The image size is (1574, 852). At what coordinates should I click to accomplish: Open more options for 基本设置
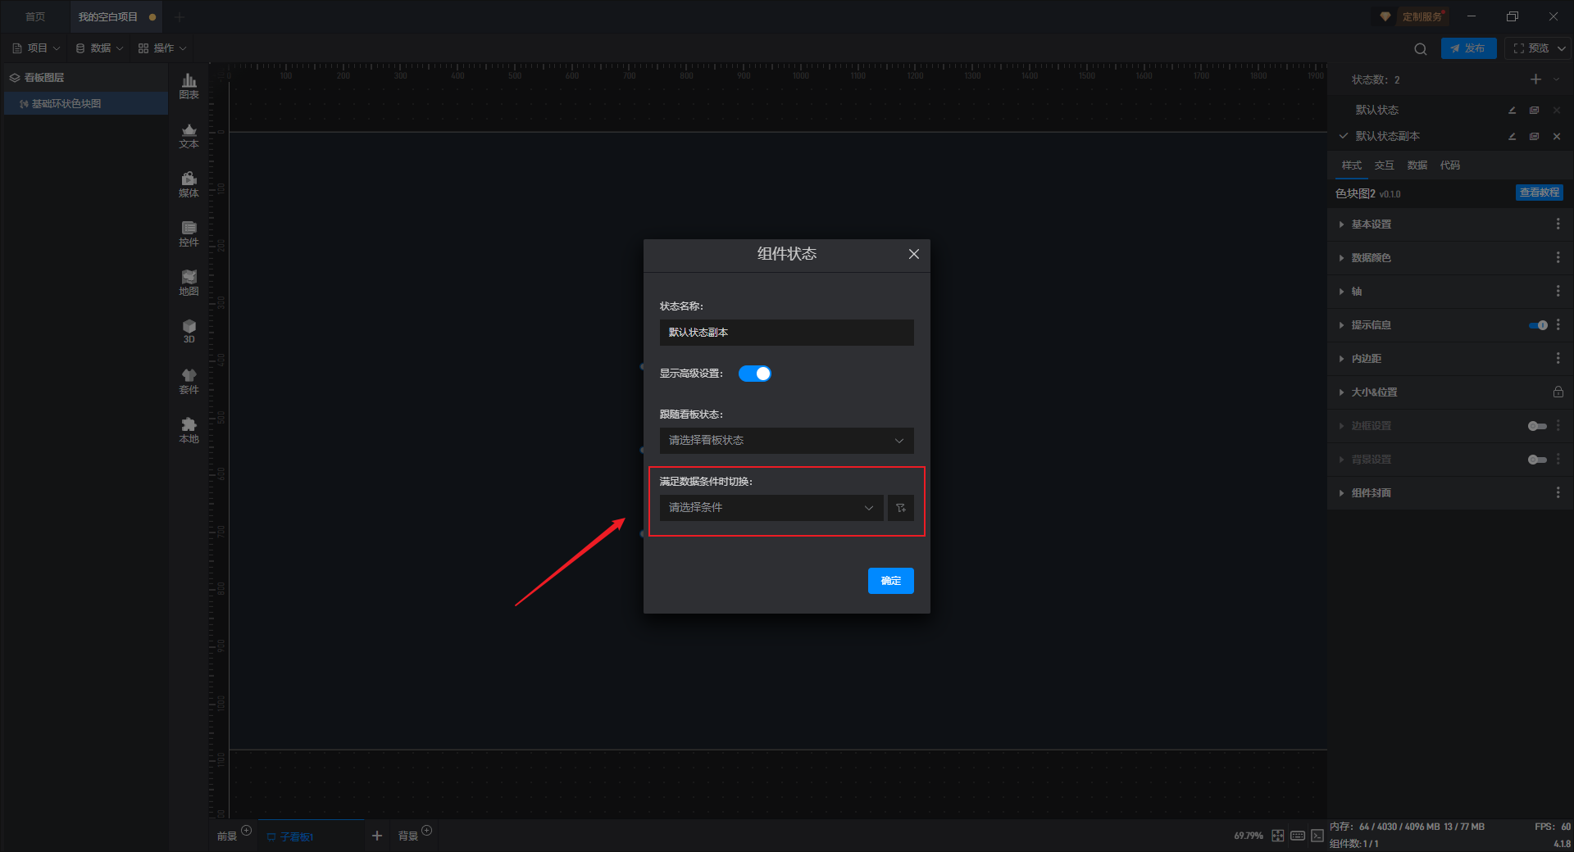click(1558, 224)
